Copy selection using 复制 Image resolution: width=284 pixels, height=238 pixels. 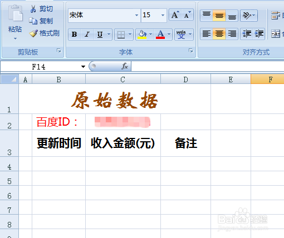tap(41, 21)
